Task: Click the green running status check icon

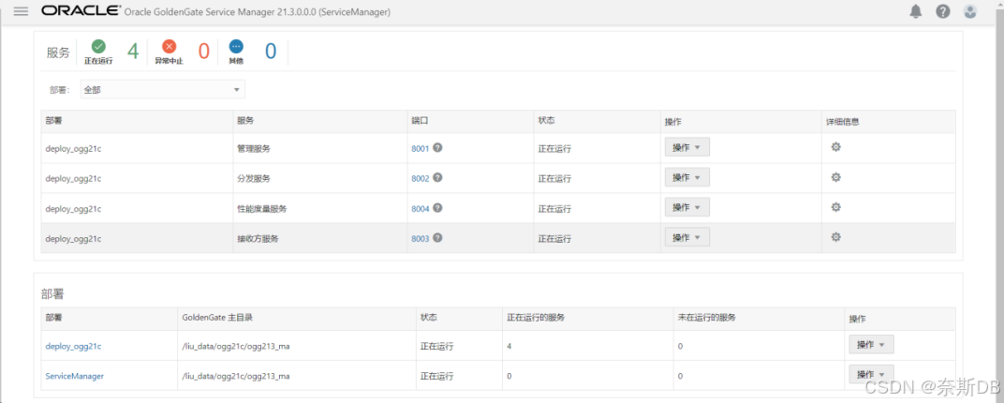Action: (x=98, y=46)
